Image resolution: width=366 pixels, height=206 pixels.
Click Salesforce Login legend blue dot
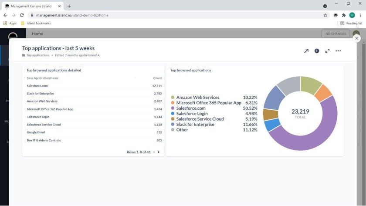click(173, 113)
